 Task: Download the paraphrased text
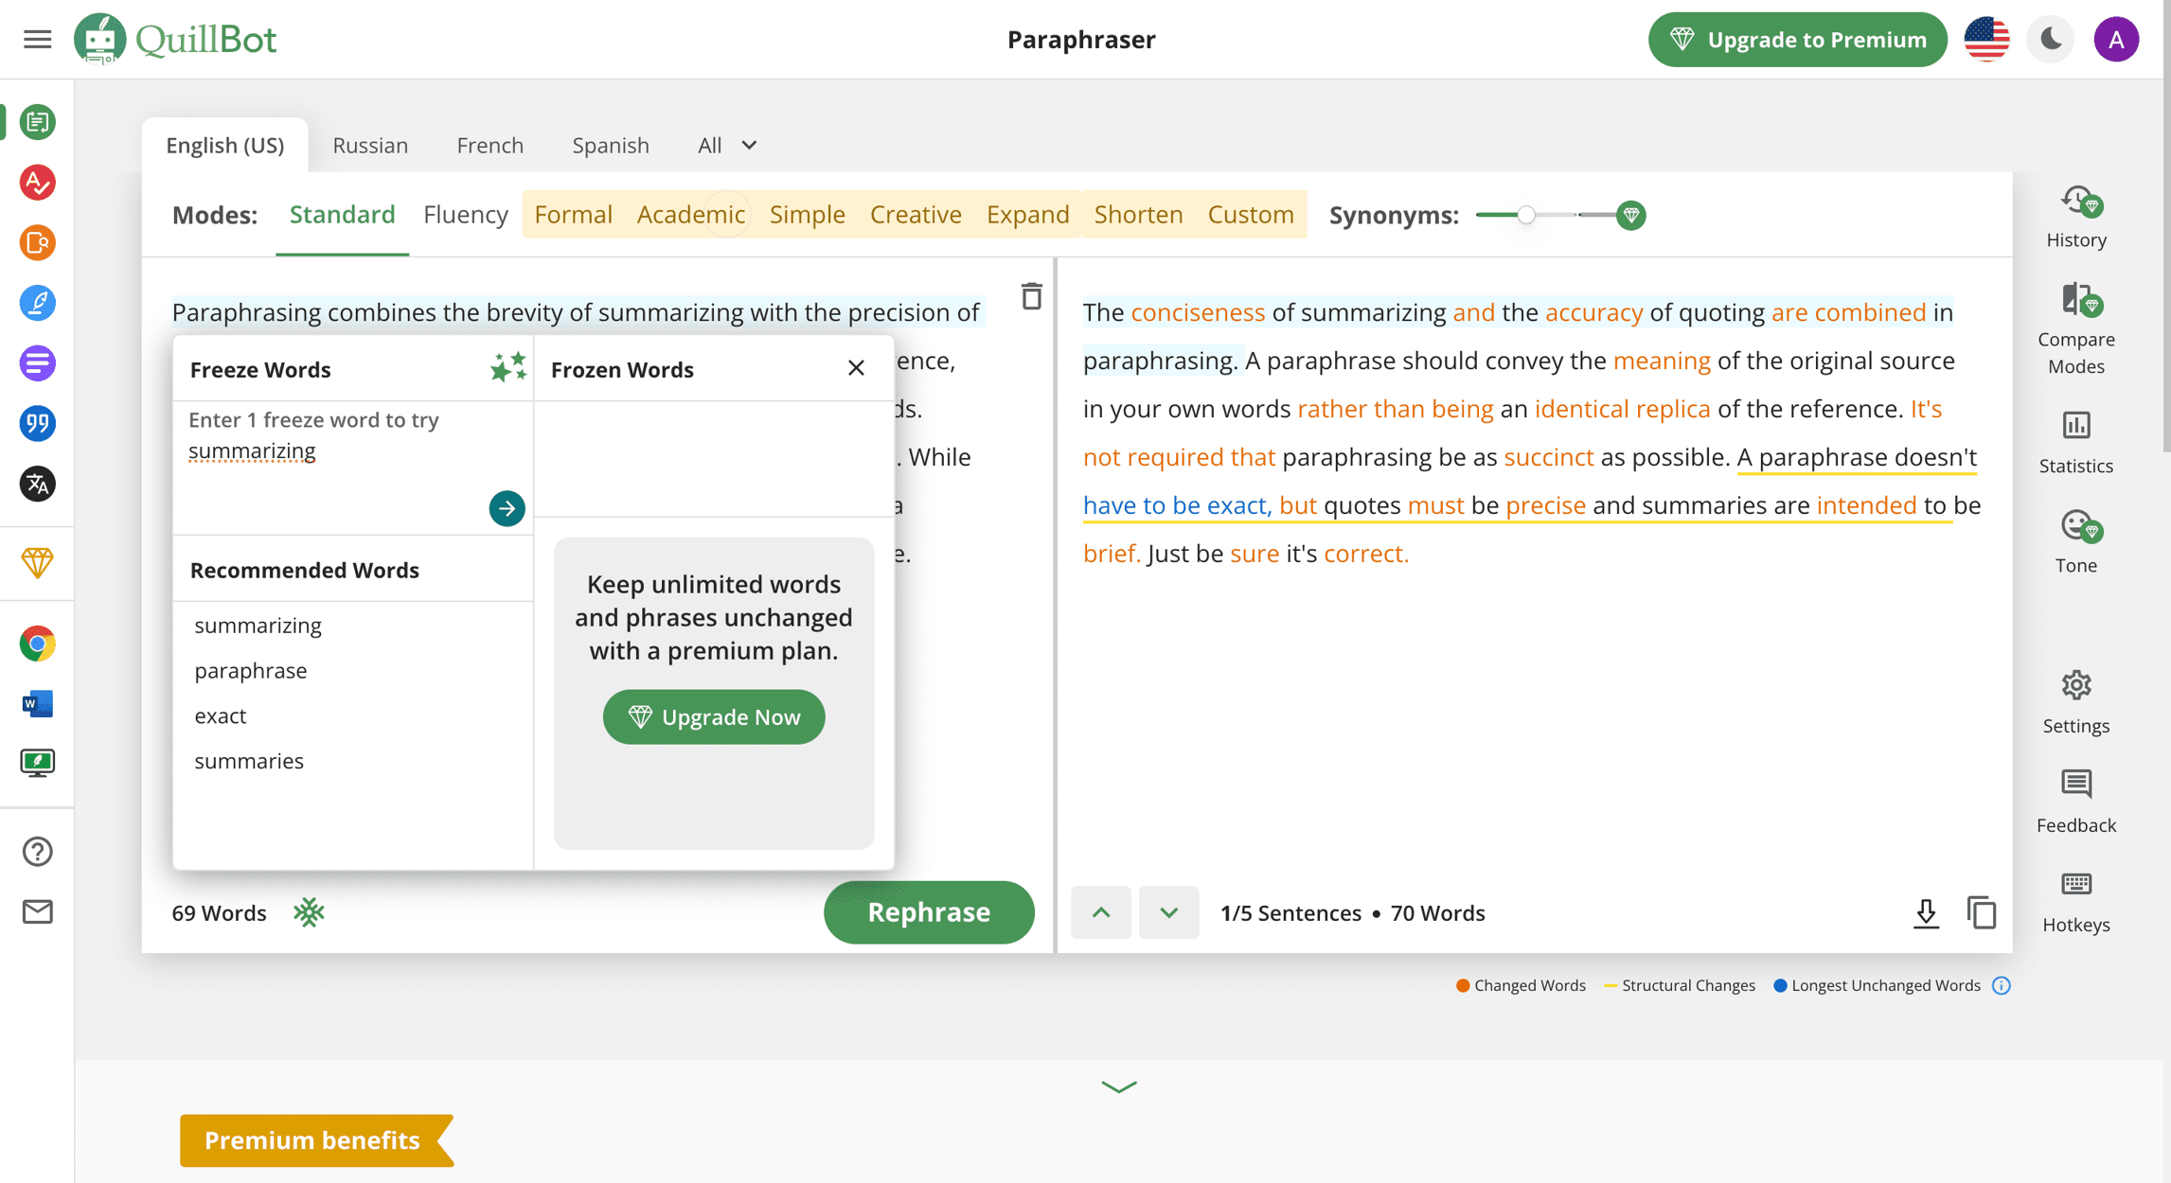(1926, 912)
